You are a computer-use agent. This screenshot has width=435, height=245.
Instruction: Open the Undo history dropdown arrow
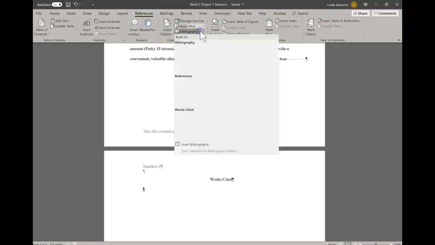80,5
